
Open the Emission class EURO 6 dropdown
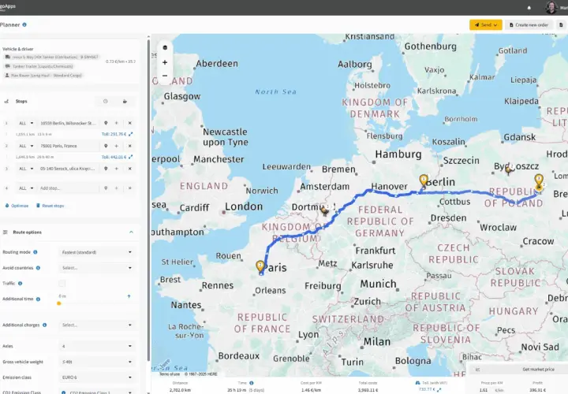pyautogui.click(x=97, y=377)
